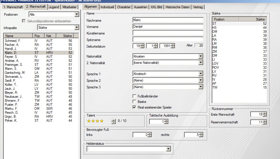Open the Aussehen tab
The width and height of the screenshot is (280, 159).
coord(141,7)
